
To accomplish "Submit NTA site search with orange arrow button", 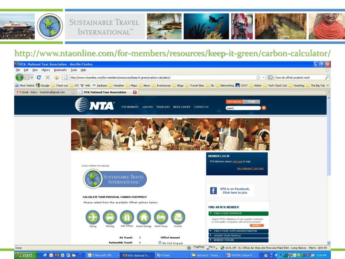I will [264, 108].
